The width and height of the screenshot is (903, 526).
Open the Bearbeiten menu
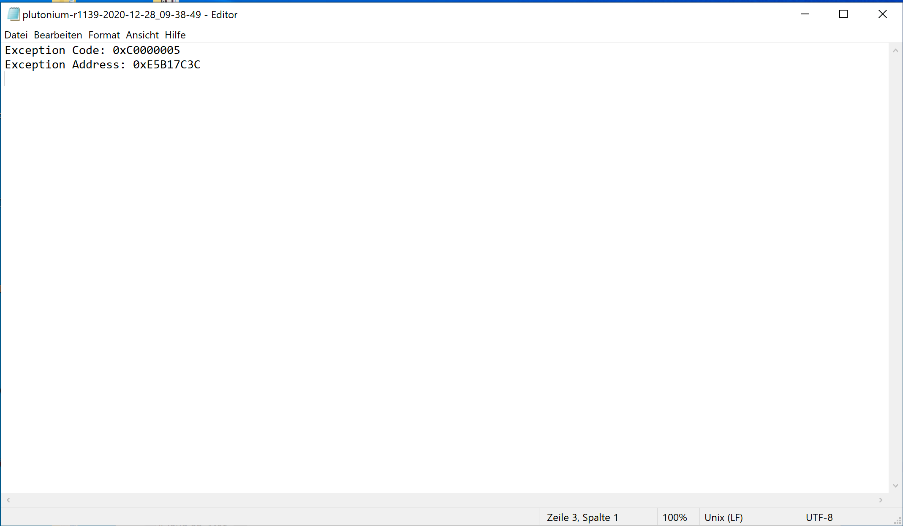[58, 35]
